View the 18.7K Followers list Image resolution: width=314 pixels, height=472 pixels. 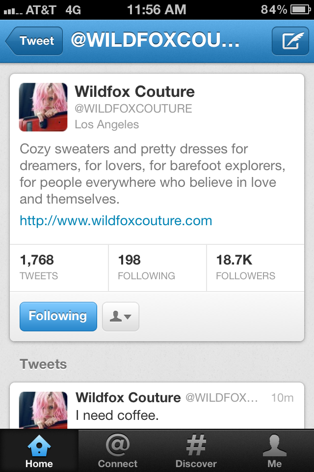(x=256, y=267)
